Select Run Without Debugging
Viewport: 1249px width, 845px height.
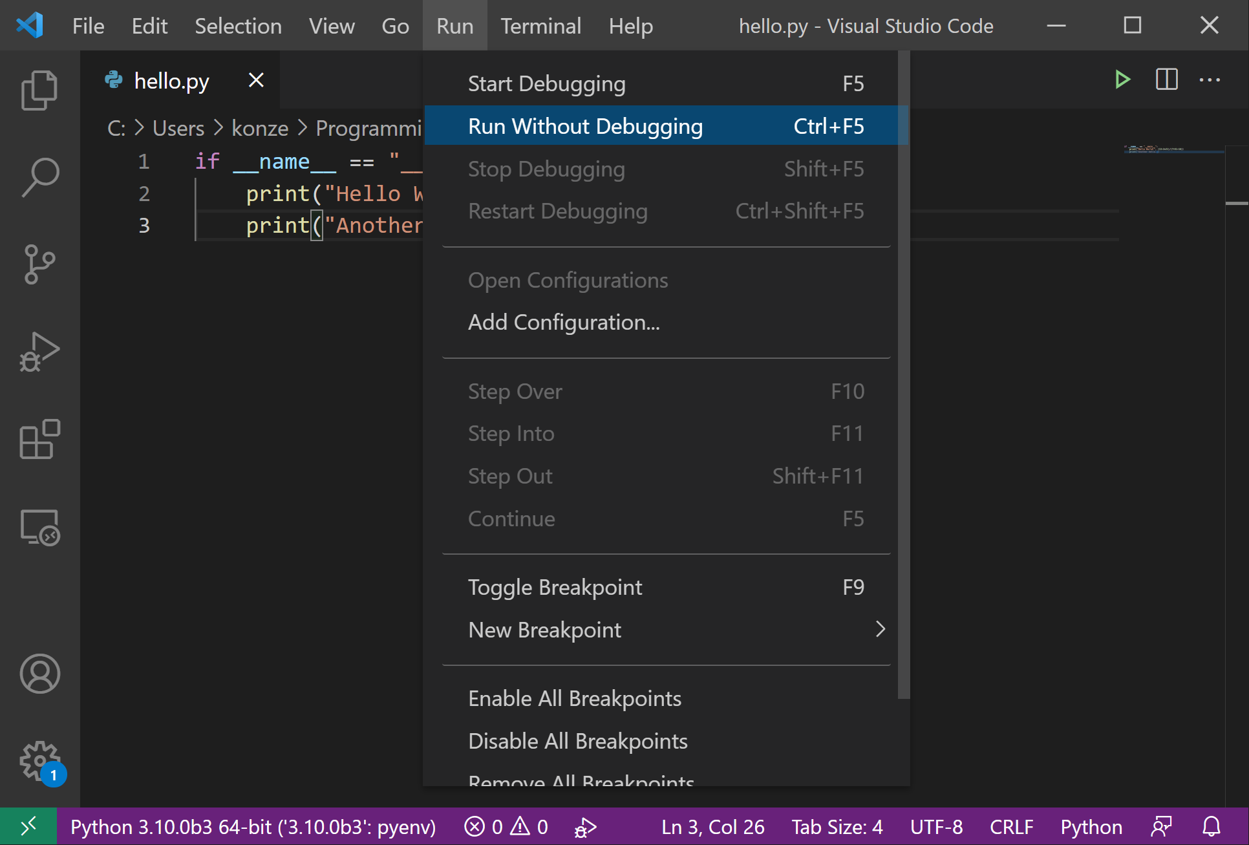(585, 126)
